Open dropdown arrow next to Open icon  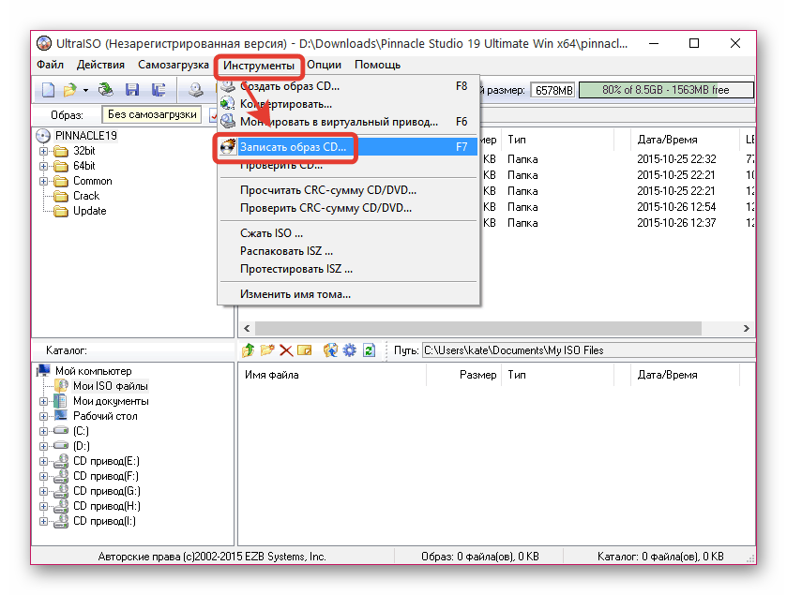pos(85,91)
